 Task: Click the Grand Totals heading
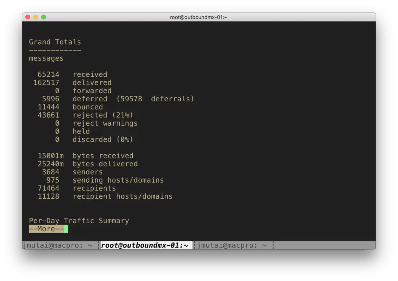[55, 42]
